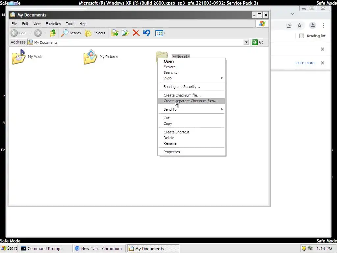This screenshot has width=337, height=253.
Task: Choose Create Shortcut in context menu
Action: [x=192, y=132]
